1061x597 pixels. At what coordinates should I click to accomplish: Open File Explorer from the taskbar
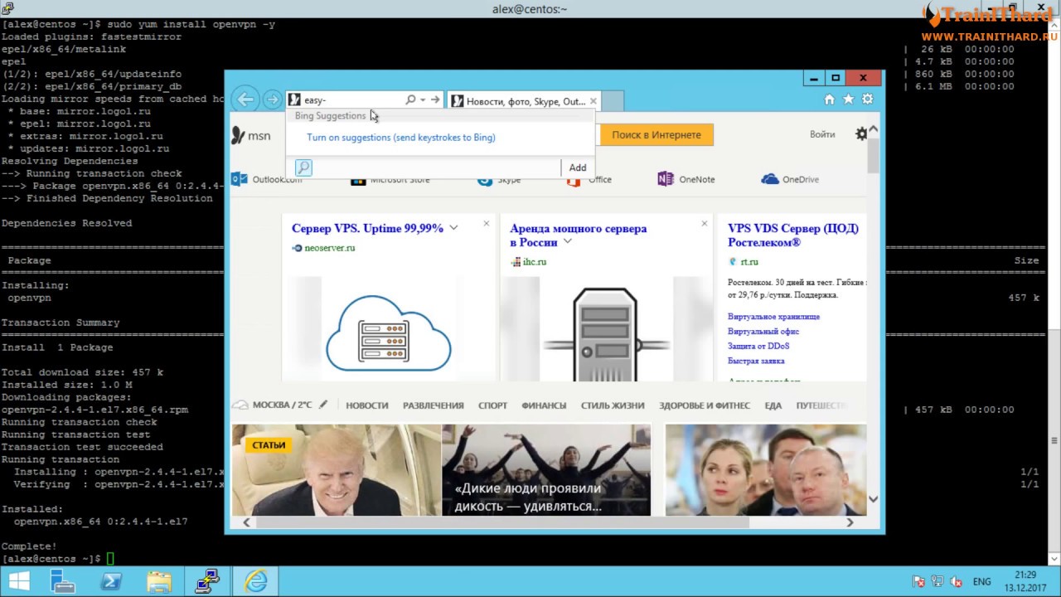coord(159,581)
